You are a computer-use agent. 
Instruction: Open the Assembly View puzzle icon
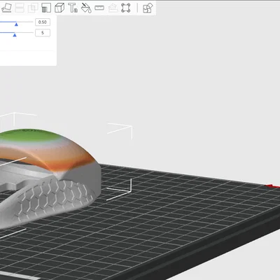click(148, 8)
